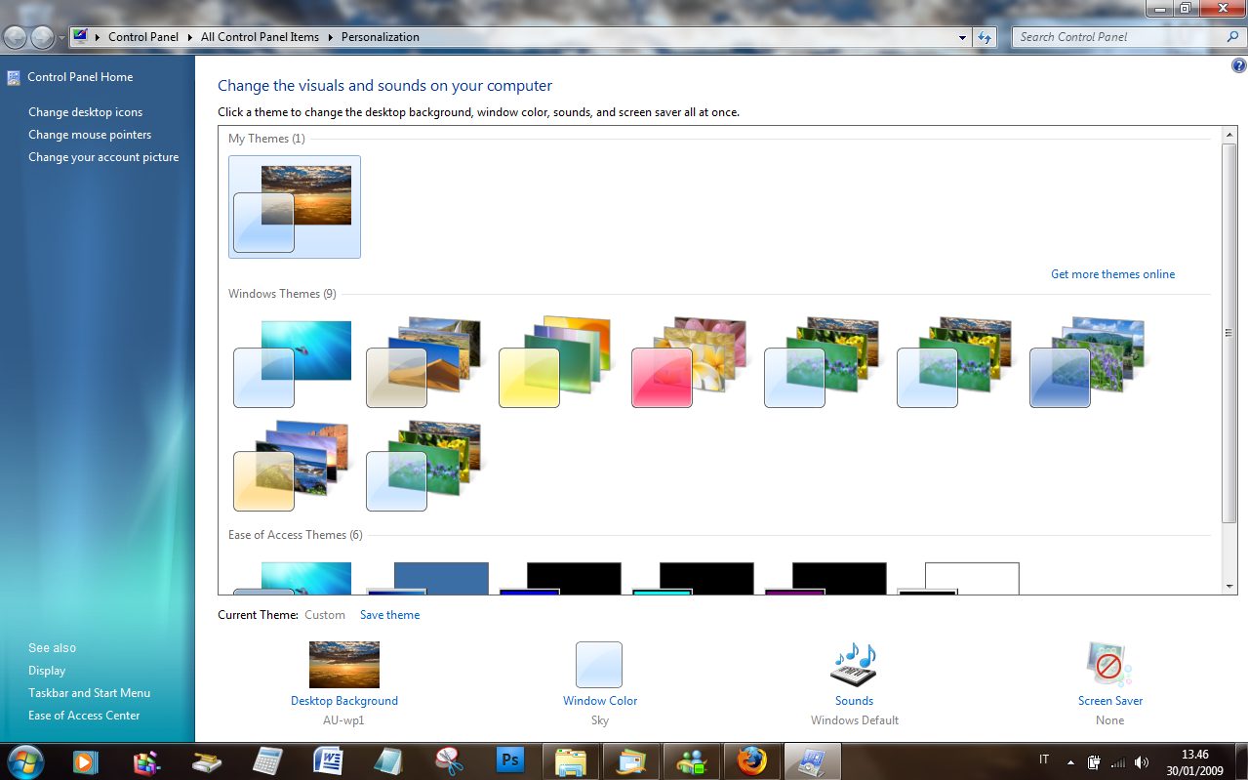Click the IT language indicator
The image size is (1248, 780).
pos(1044,759)
